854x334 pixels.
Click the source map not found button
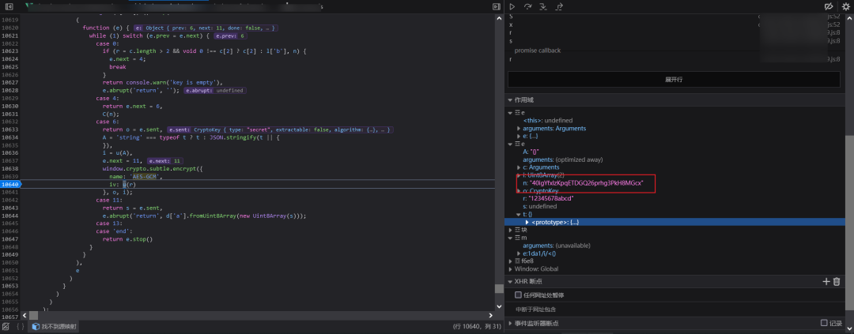(x=54, y=326)
